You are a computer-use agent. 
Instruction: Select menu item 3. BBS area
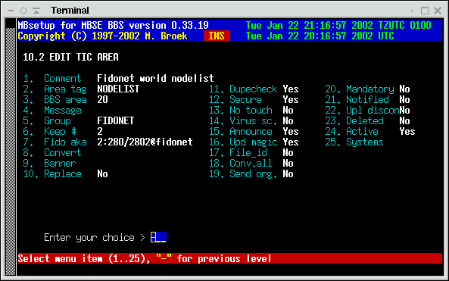click(x=55, y=99)
